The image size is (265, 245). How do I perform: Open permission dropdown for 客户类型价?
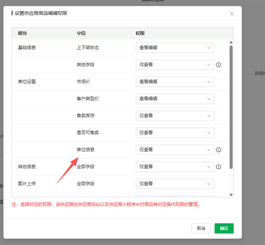click(x=175, y=99)
